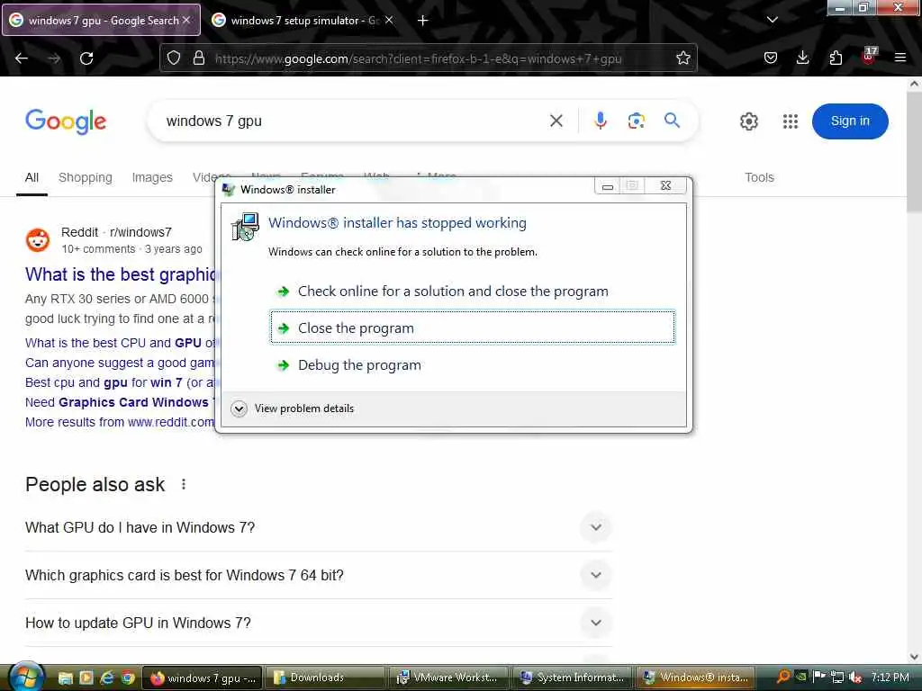Select the All results tab

[x=32, y=177]
